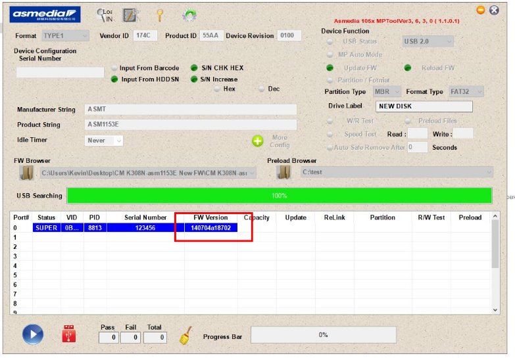515x358 pixels.
Task: Click the bottom Progress Bar at 0%
Action: point(324,335)
